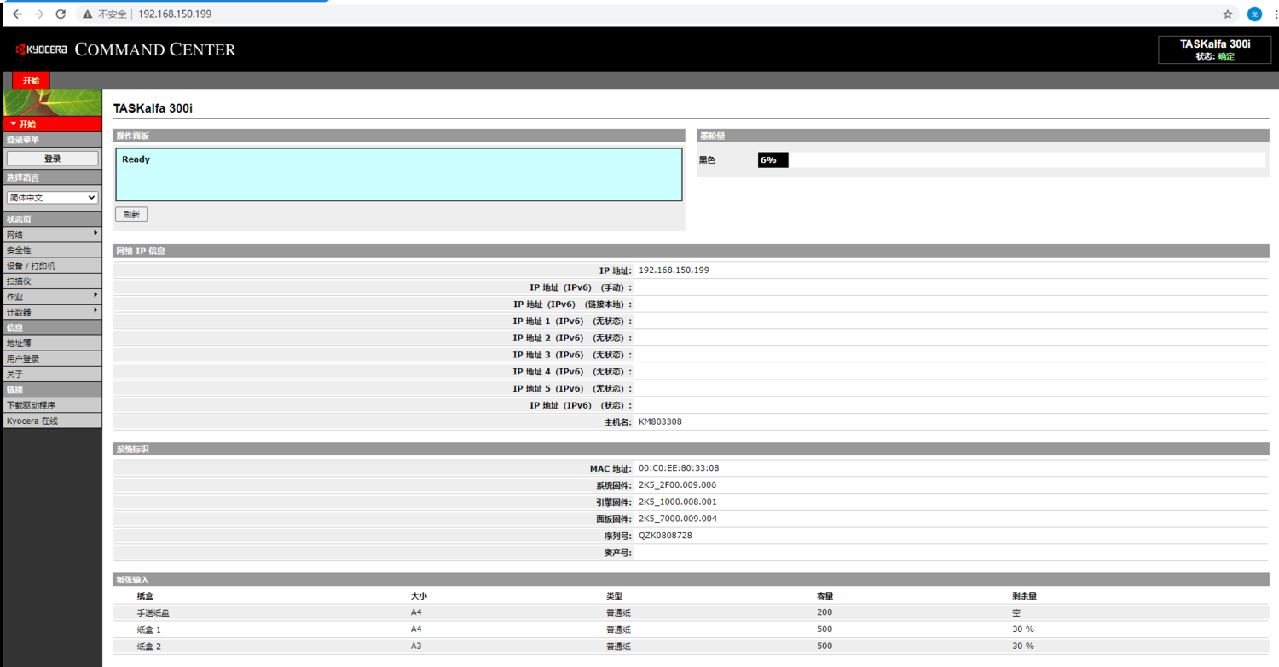Screen dimensions: 1279x667
Task: Follow the Kyocera 在线 link
Action: [x=52, y=421]
